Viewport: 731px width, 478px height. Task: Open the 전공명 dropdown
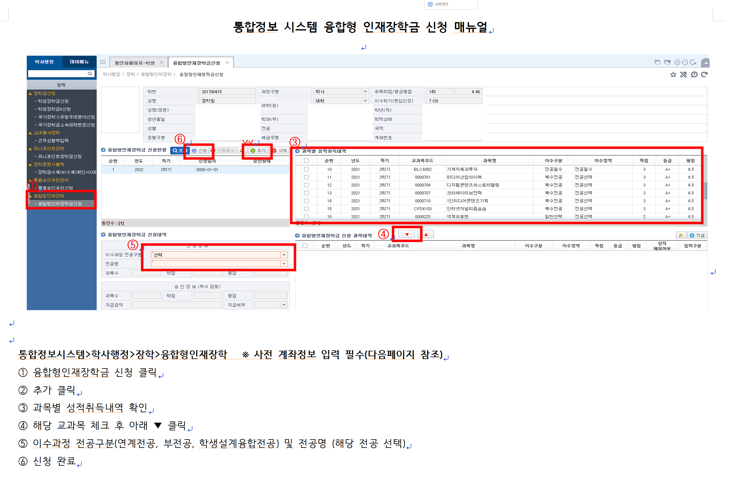tap(284, 264)
